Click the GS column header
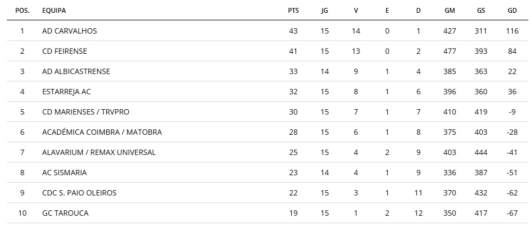Screen dimensions: 531x229 tap(481, 11)
